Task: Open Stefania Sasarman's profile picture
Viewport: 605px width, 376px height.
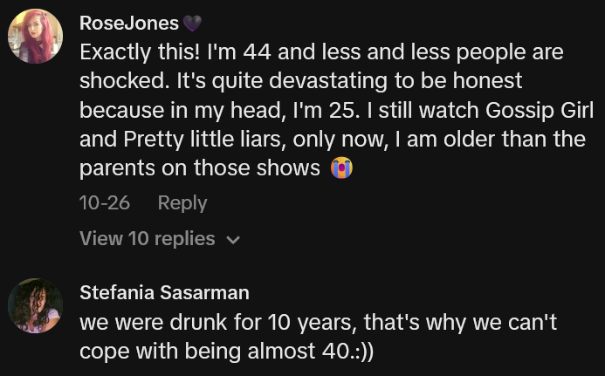Action: (35, 305)
